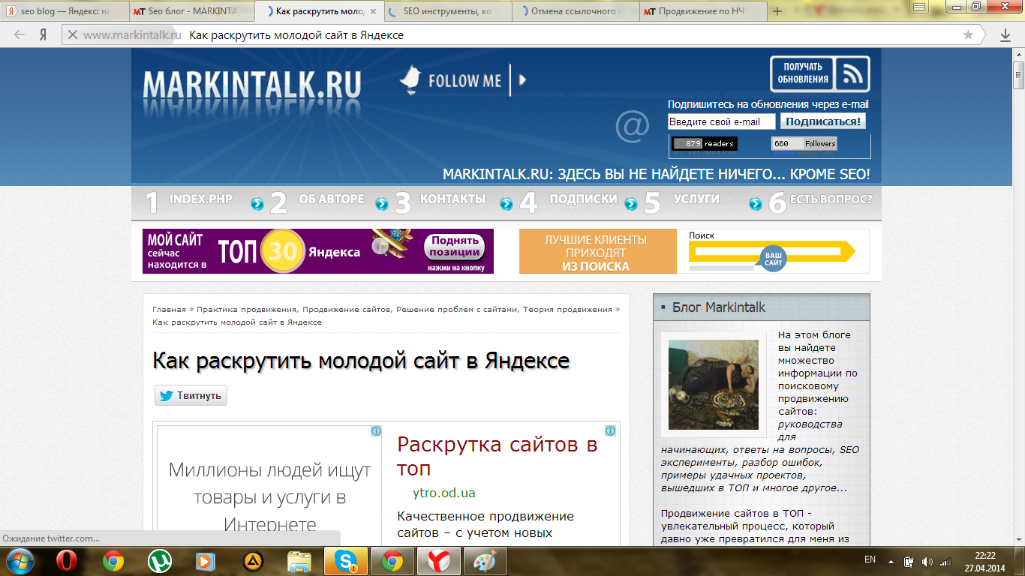1025x576 pixels.
Task: Click the AdChoices info icon on left ad
Action: [x=376, y=431]
